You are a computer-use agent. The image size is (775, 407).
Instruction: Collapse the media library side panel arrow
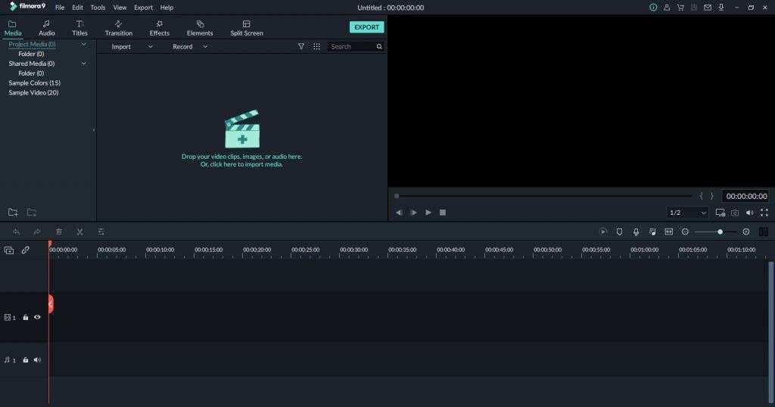click(93, 130)
